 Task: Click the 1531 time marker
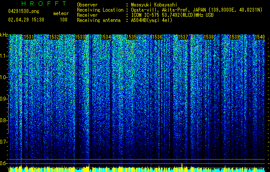click(x=29, y=37)
